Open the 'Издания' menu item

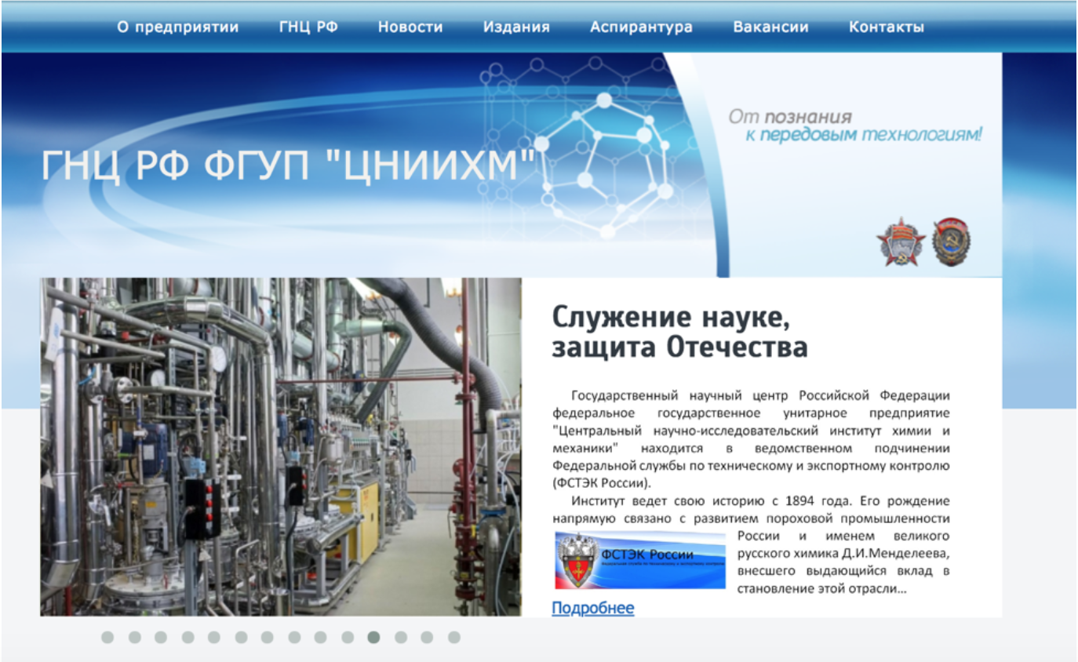click(x=516, y=27)
